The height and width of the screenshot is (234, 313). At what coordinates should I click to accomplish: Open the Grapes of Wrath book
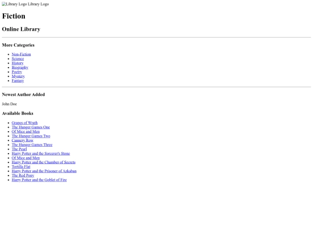tap(24, 122)
